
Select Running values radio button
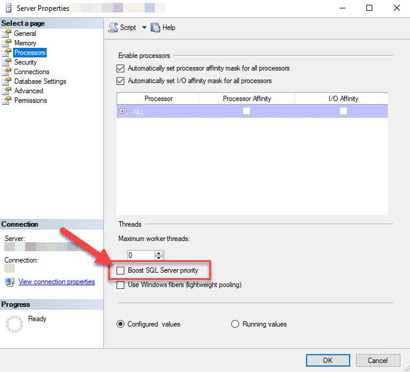coord(235,324)
